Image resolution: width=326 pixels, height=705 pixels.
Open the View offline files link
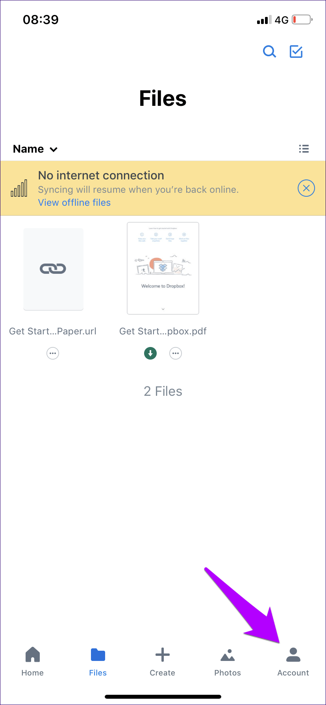coord(74,203)
